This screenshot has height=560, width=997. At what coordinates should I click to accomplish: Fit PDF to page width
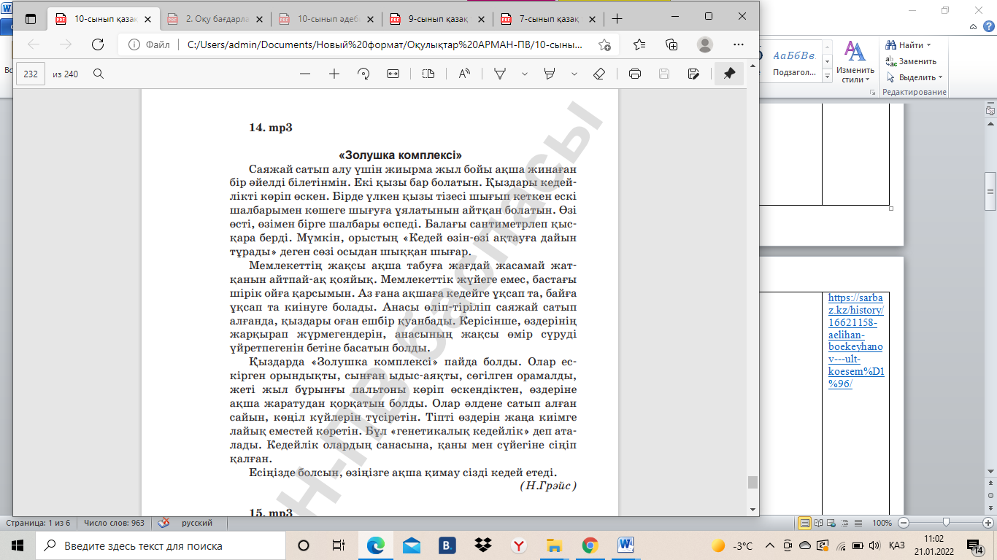(393, 74)
